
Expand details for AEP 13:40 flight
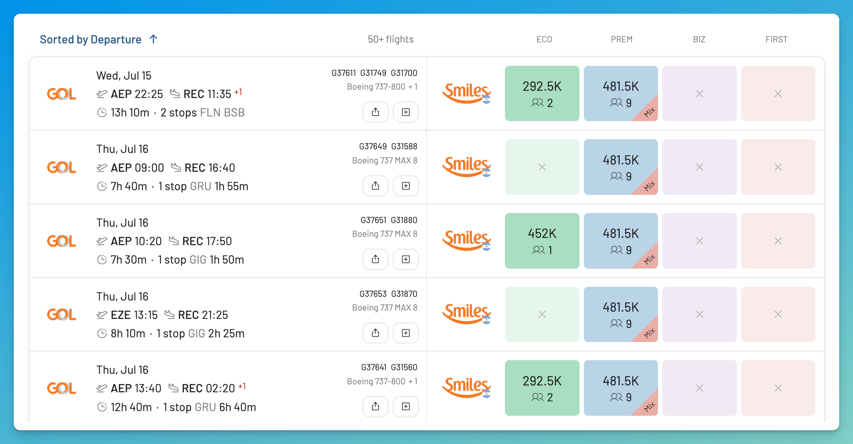coord(406,406)
